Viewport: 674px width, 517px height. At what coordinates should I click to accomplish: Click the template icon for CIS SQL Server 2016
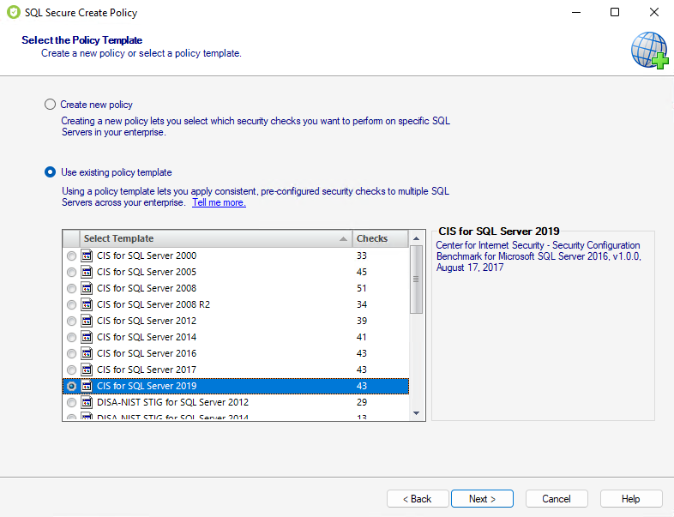point(87,353)
